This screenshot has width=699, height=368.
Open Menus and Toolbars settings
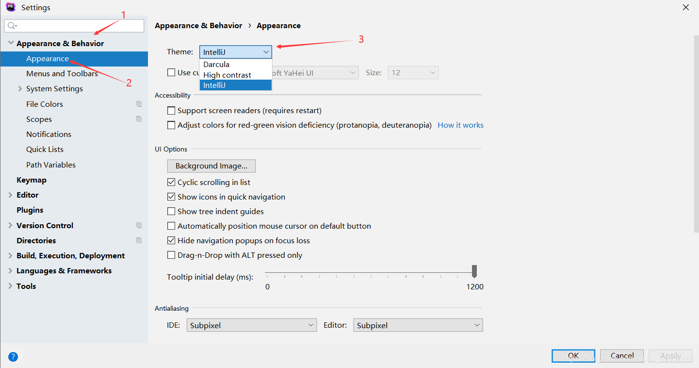tap(62, 74)
